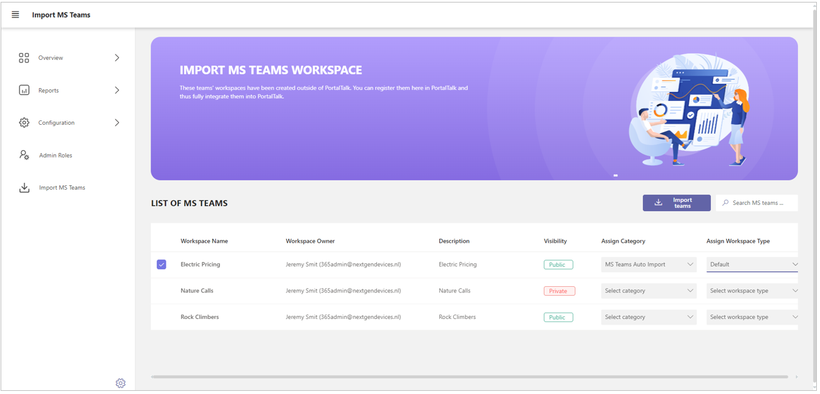
Task: Select the Nature Calls workspace name
Action: (x=197, y=291)
